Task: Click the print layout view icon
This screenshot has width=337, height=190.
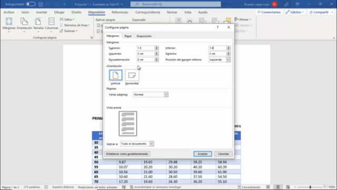Action: (x=278, y=187)
